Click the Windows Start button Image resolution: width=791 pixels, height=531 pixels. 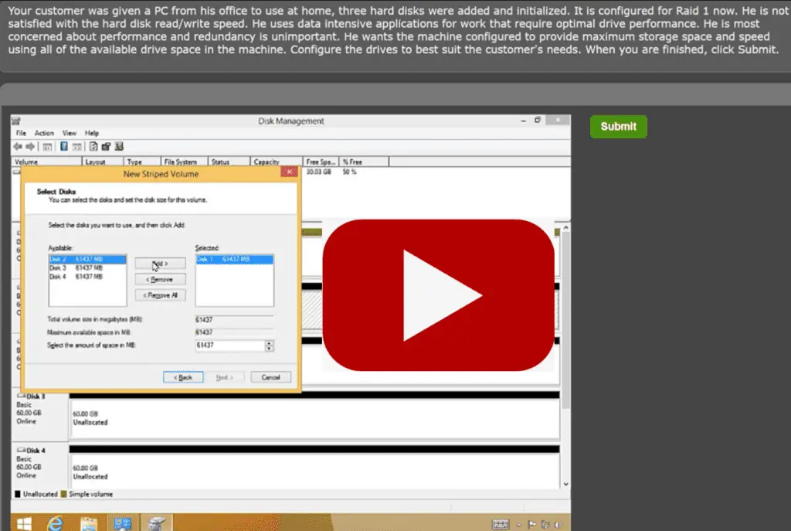[23, 523]
